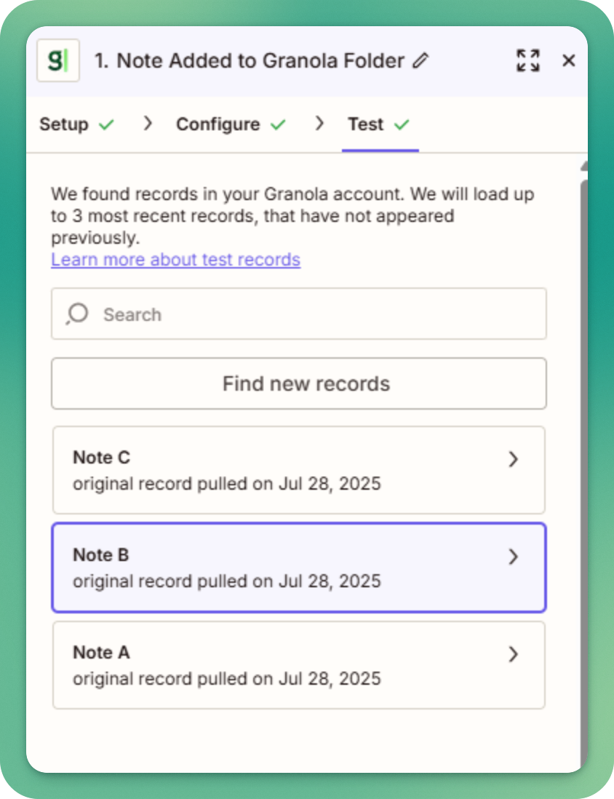The width and height of the screenshot is (614, 799).
Task: Click chevron between Configure and Test
Action: click(319, 123)
